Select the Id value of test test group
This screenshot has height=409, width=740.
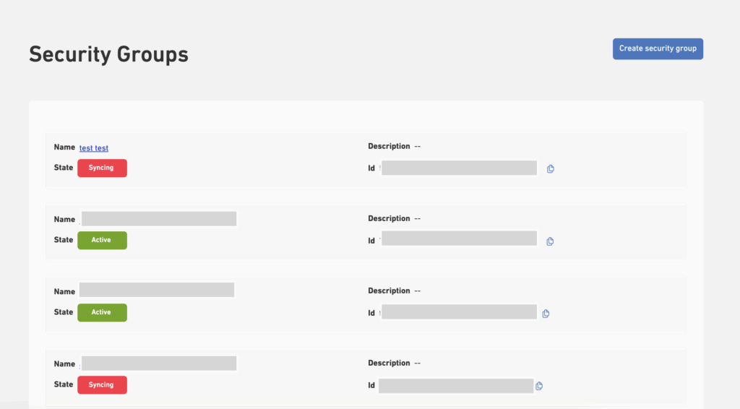[x=459, y=168]
